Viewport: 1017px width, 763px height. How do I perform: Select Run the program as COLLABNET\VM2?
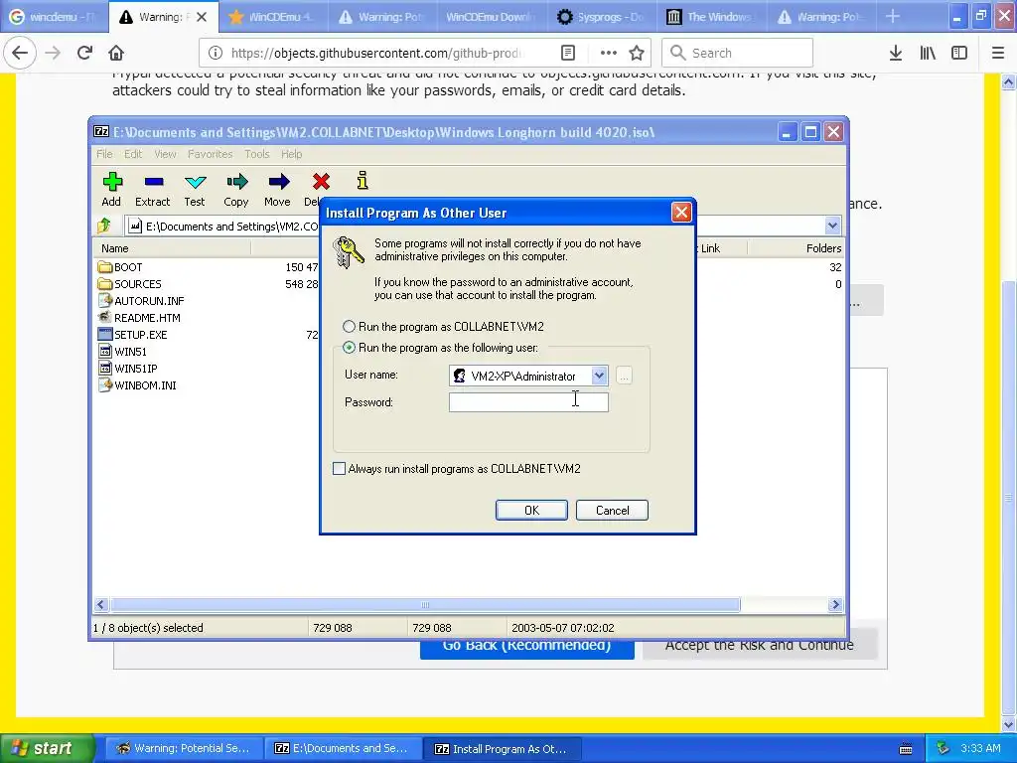coord(349,326)
